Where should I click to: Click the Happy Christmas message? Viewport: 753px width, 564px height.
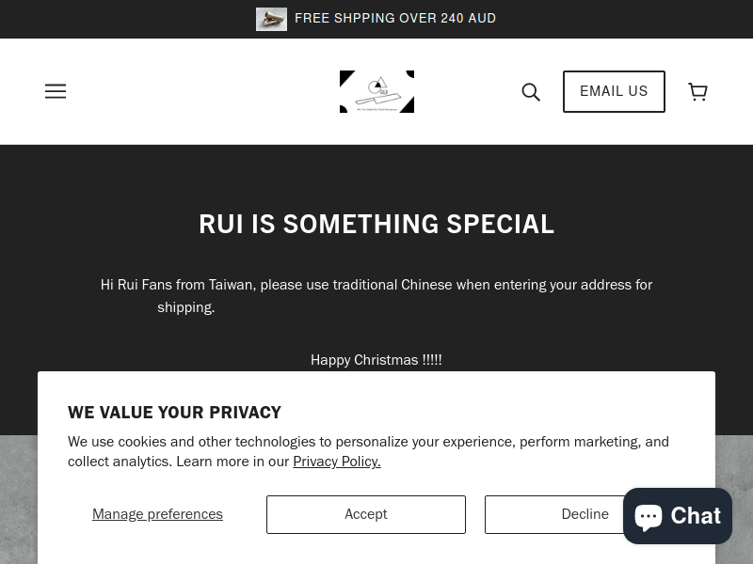[376, 360]
